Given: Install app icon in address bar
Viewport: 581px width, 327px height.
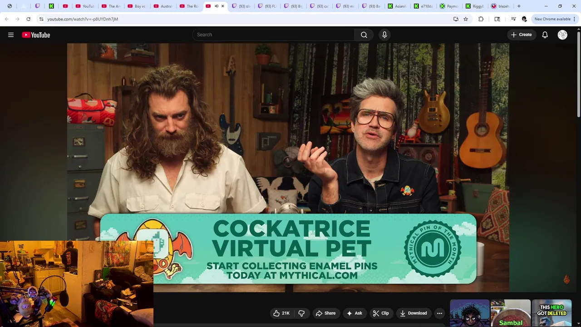Looking at the screenshot, I should pos(456,19).
